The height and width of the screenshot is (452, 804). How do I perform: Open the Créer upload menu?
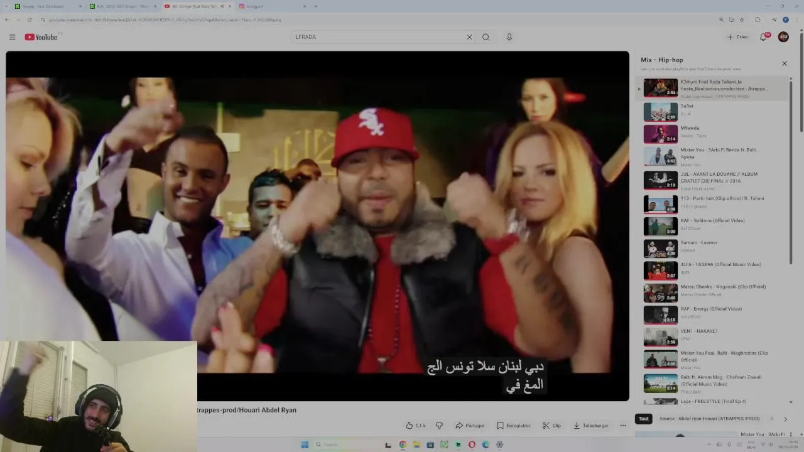pyautogui.click(x=737, y=37)
